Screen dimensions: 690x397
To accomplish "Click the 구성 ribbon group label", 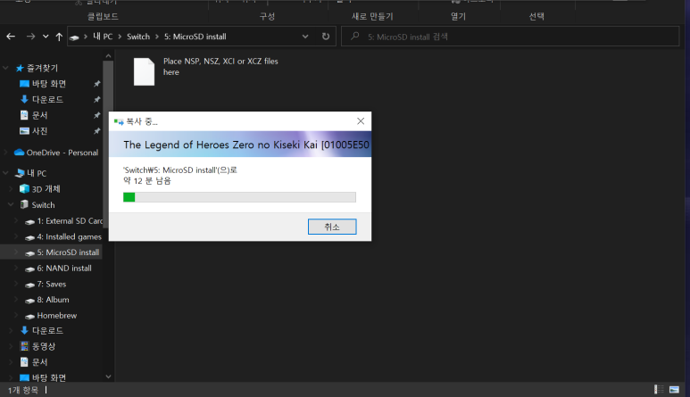I will click(267, 16).
